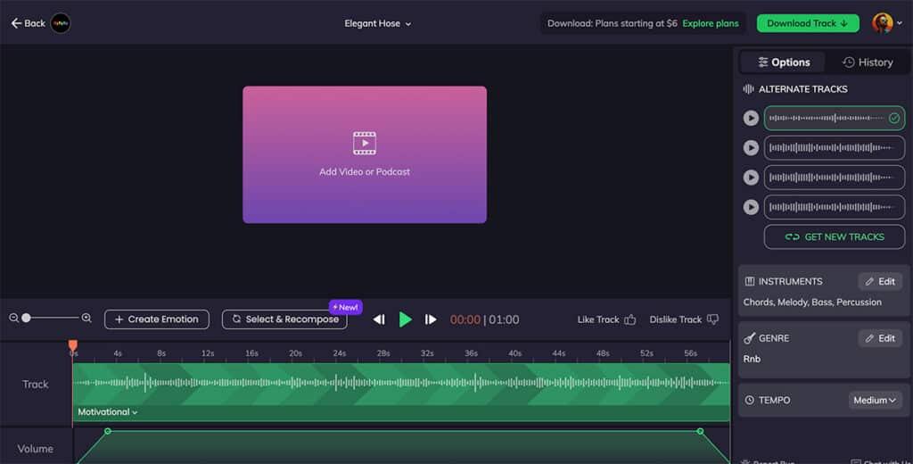Dislike the track with thumbs down

pyautogui.click(x=684, y=319)
